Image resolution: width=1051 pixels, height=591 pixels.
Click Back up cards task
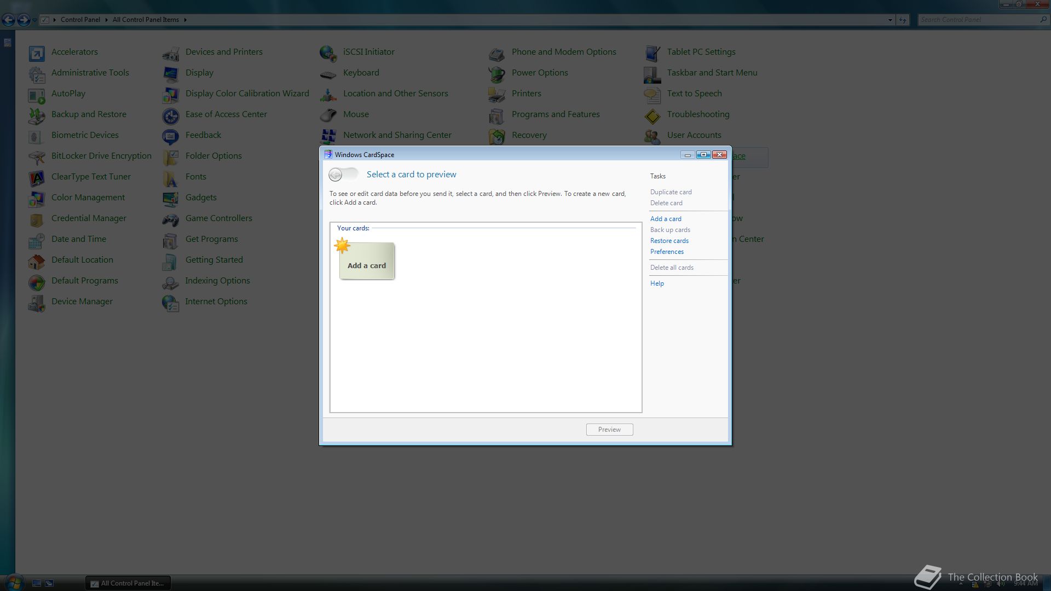(x=670, y=230)
